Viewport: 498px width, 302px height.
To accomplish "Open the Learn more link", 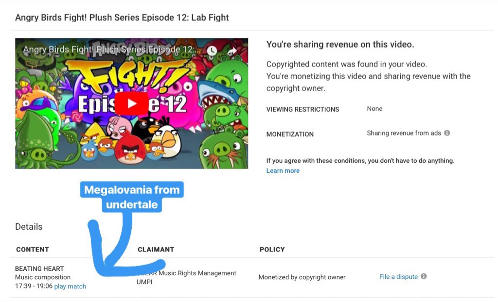I will tap(283, 171).
